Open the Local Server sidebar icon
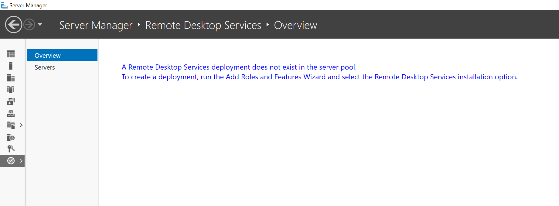Viewport: 559px width, 206px height. (x=11, y=66)
